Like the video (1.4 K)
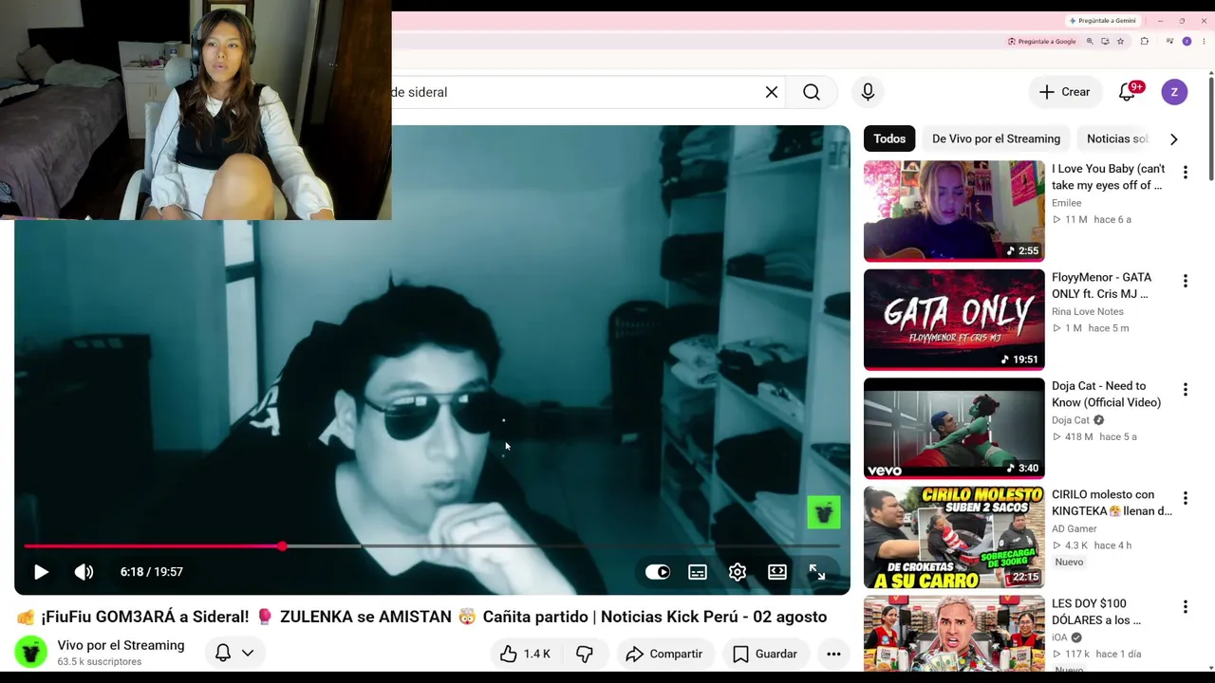The height and width of the screenshot is (683, 1215). 525,654
